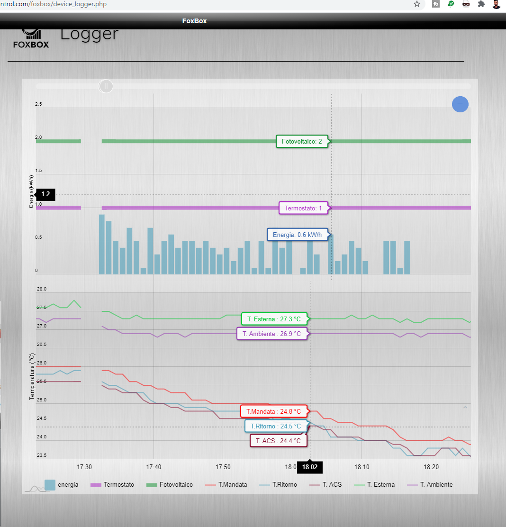Click the 18:02 marker on the time axis
The image size is (506, 527).
(x=309, y=467)
